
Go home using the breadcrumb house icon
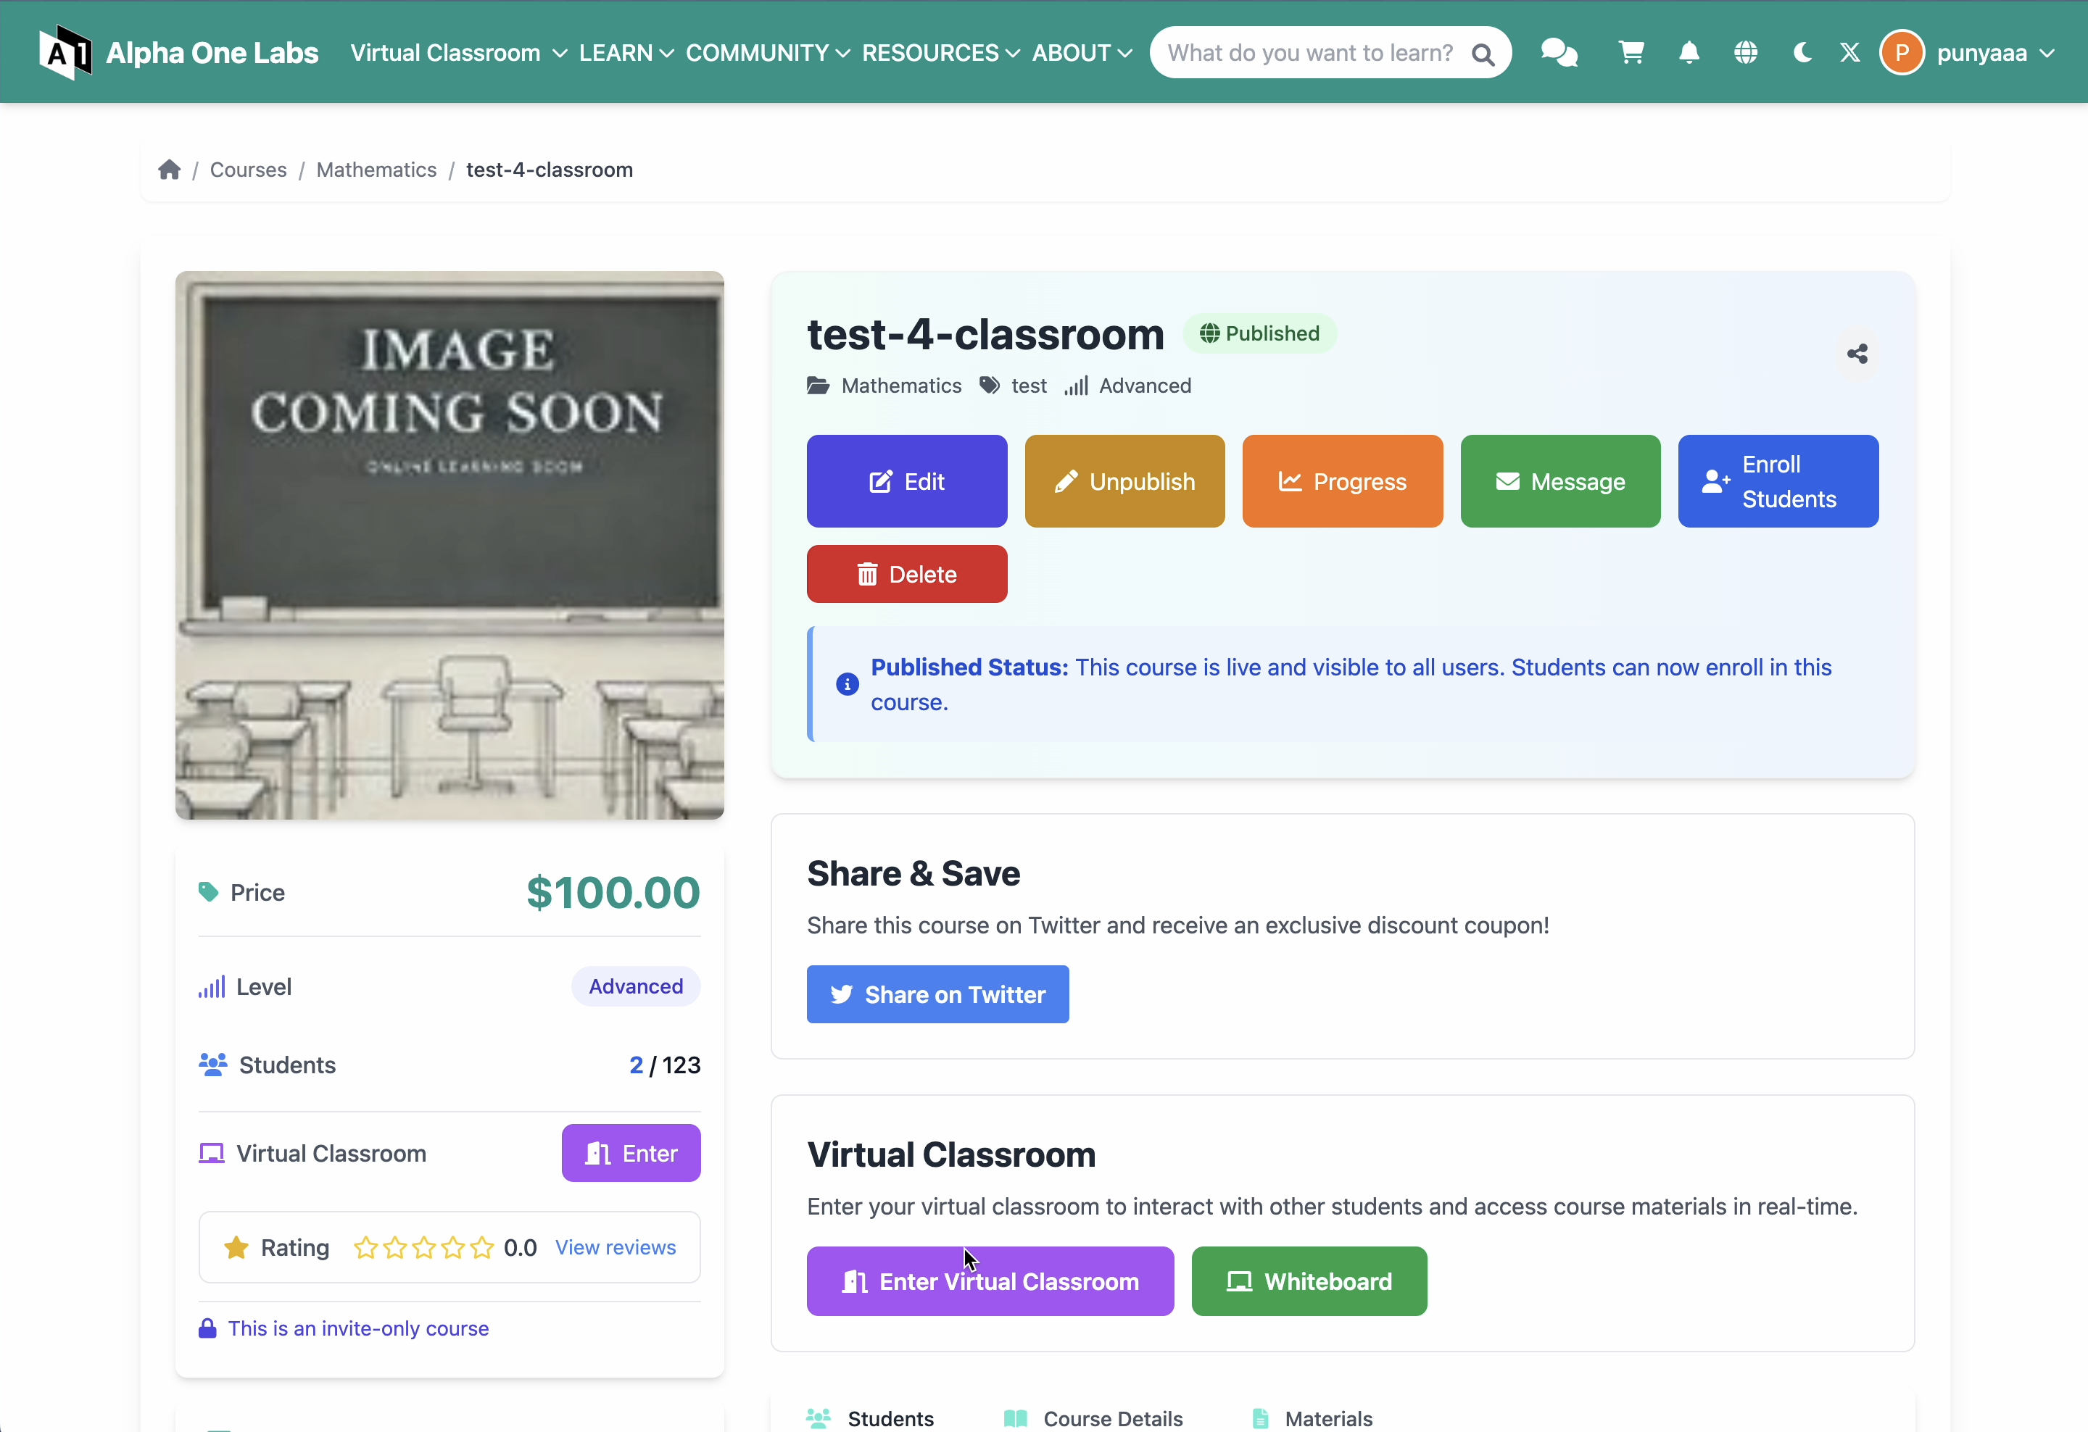click(x=170, y=169)
